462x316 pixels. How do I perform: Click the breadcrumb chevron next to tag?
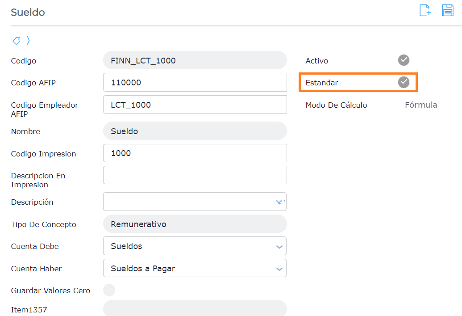[x=28, y=41]
